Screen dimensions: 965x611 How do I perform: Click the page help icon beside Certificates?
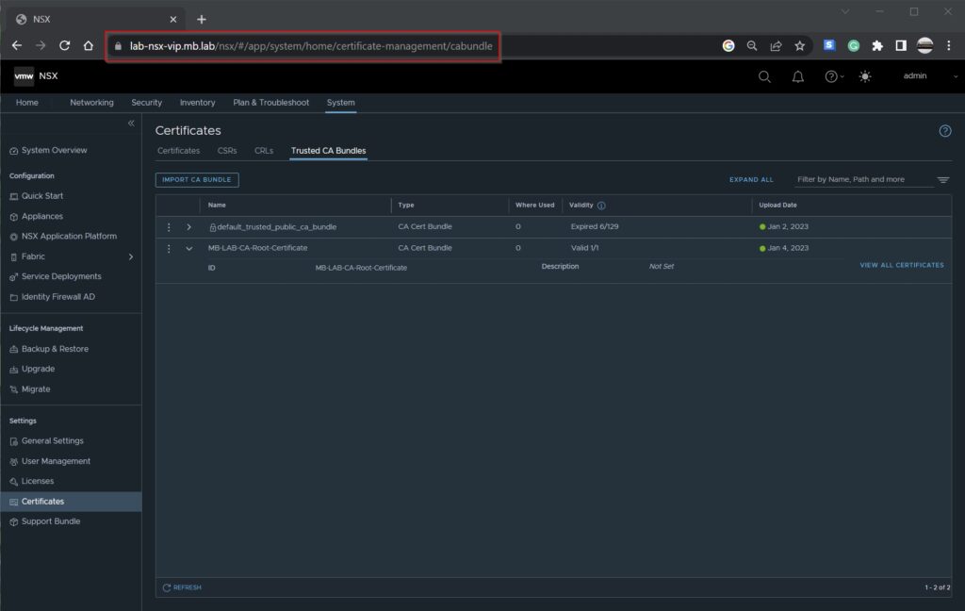(945, 131)
